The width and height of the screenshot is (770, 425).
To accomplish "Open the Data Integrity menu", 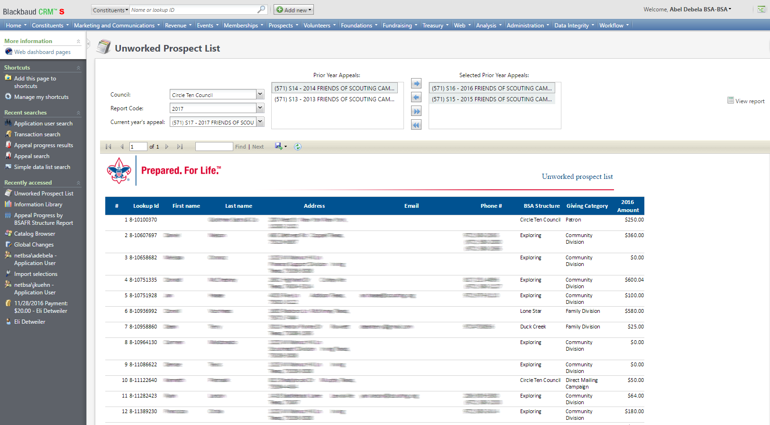I will pyautogui.click(x=574, y=26).
